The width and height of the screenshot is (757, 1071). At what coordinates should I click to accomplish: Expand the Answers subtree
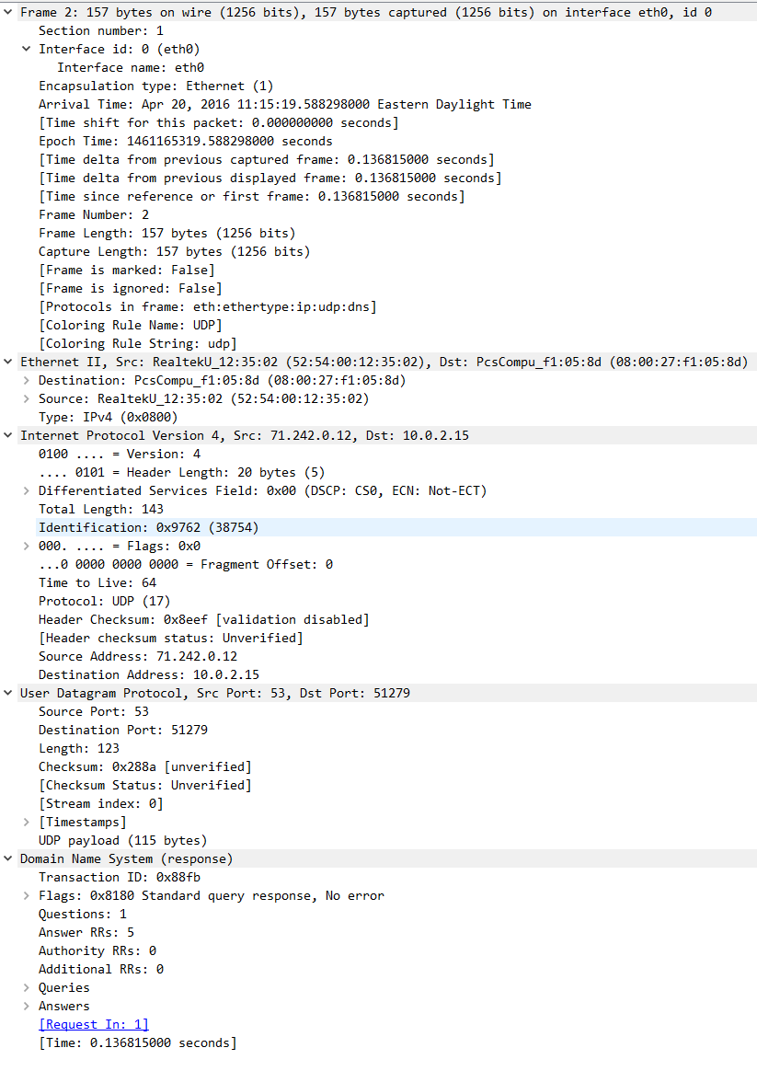26,1006
